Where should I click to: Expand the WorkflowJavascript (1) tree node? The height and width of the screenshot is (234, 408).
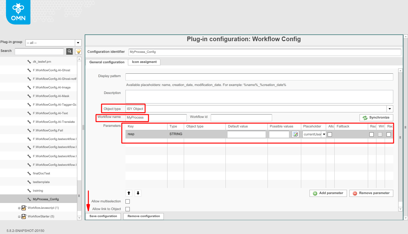point(19,208)
